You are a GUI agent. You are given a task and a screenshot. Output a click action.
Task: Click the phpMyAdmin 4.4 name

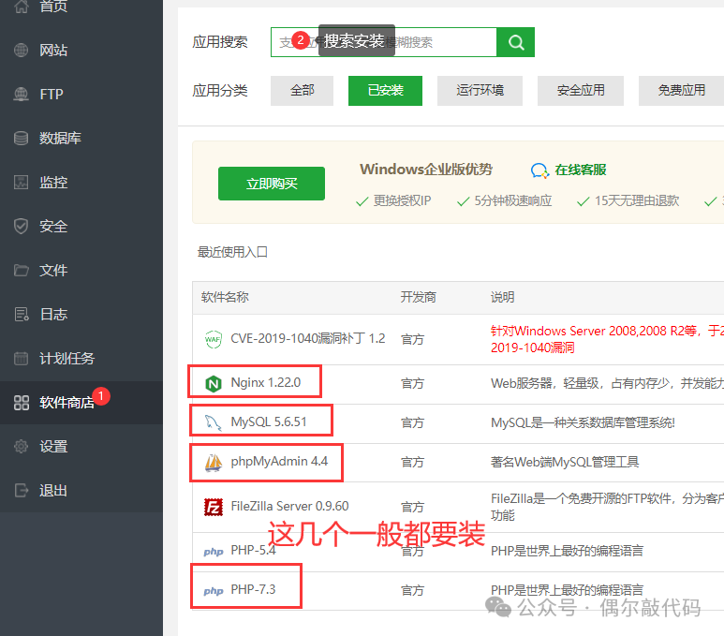point(279,462)
